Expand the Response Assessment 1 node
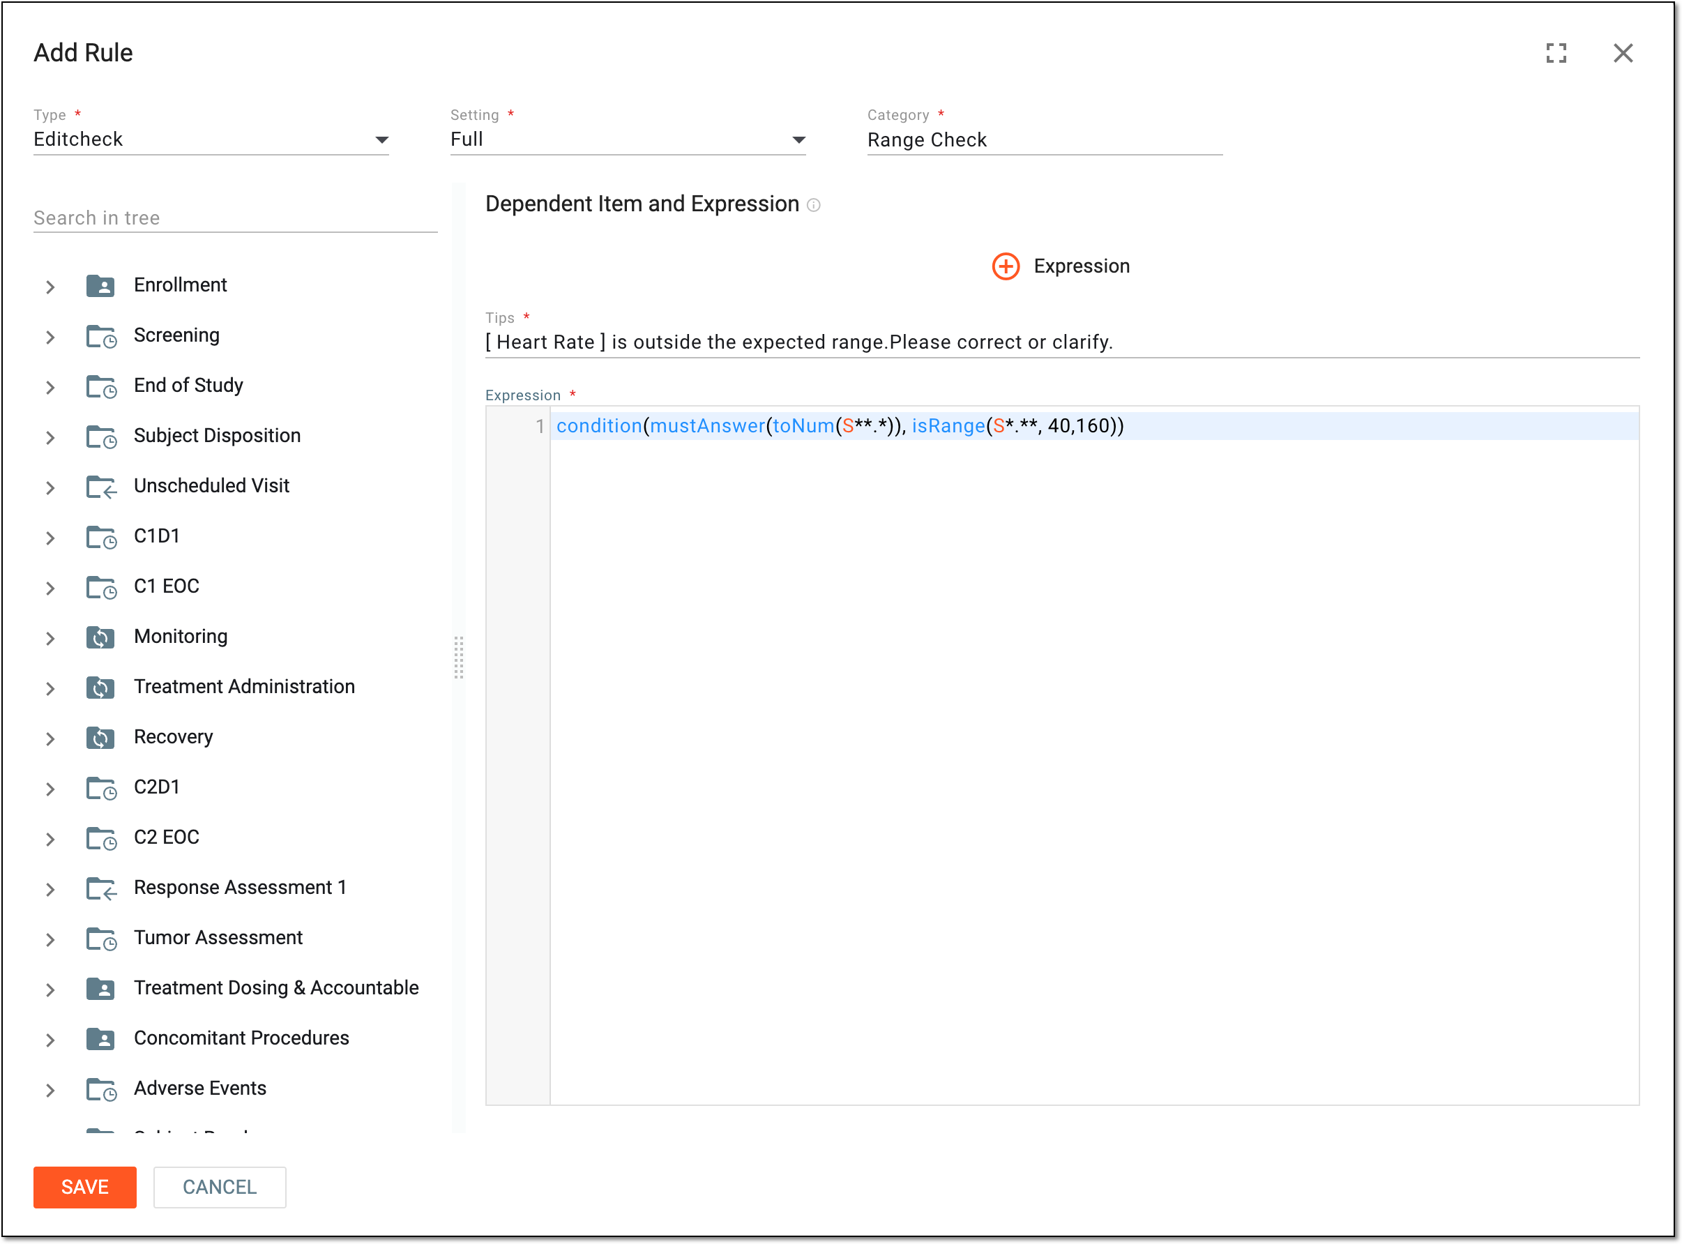 pyautogui.click(x=50, y=889)
